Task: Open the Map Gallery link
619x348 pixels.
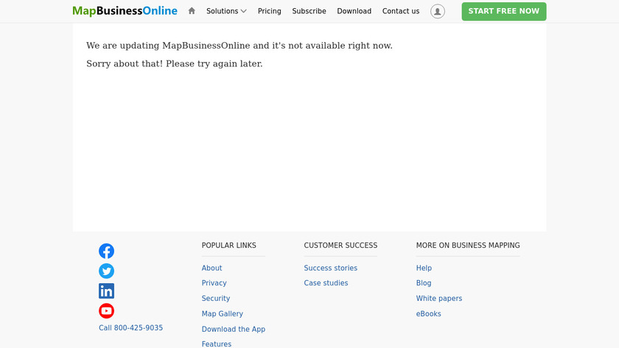Action: [222, 314]
